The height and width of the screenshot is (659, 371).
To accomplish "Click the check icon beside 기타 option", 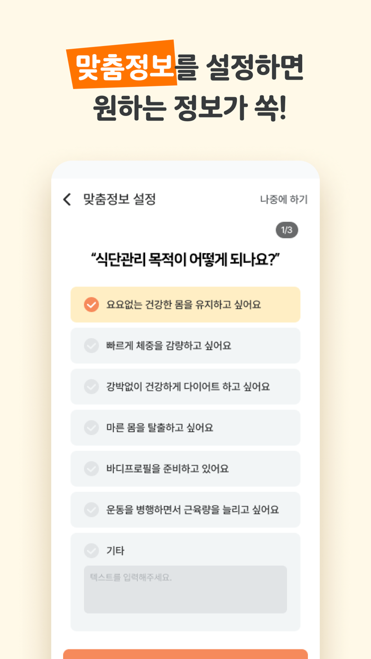I will click(91, 551).
